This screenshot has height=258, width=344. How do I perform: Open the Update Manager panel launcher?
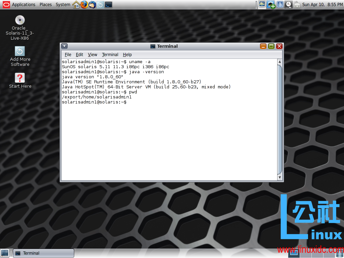(100, 4)
